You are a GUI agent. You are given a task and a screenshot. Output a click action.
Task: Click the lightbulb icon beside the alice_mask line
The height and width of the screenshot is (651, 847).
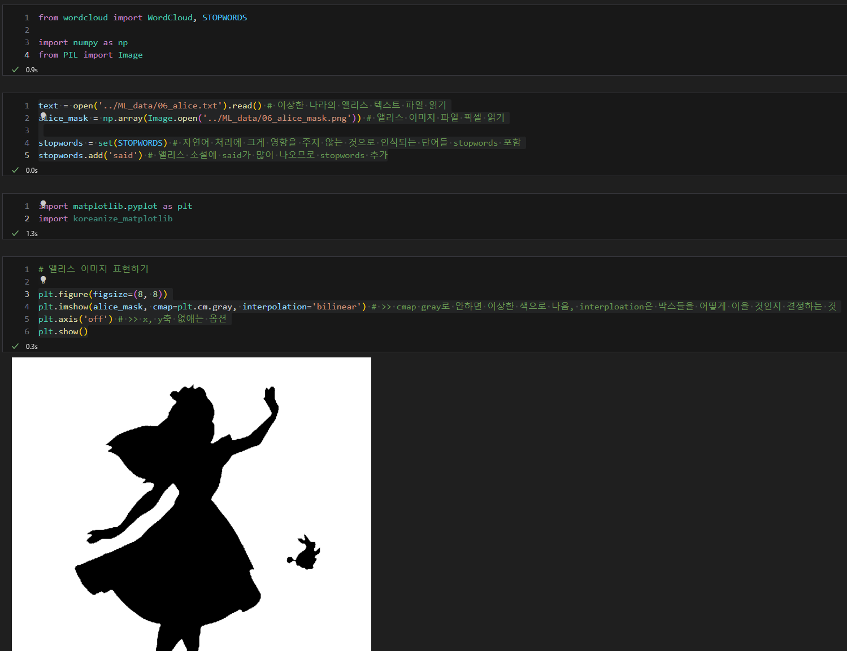click(43, 116)
